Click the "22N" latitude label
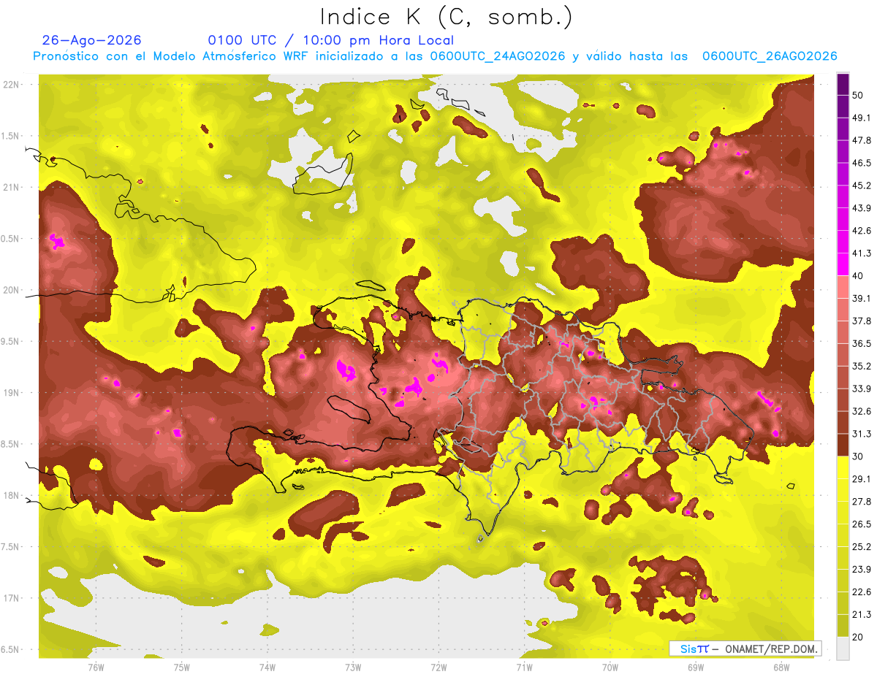Screen dimensions: 877x677 click(11, 84)
